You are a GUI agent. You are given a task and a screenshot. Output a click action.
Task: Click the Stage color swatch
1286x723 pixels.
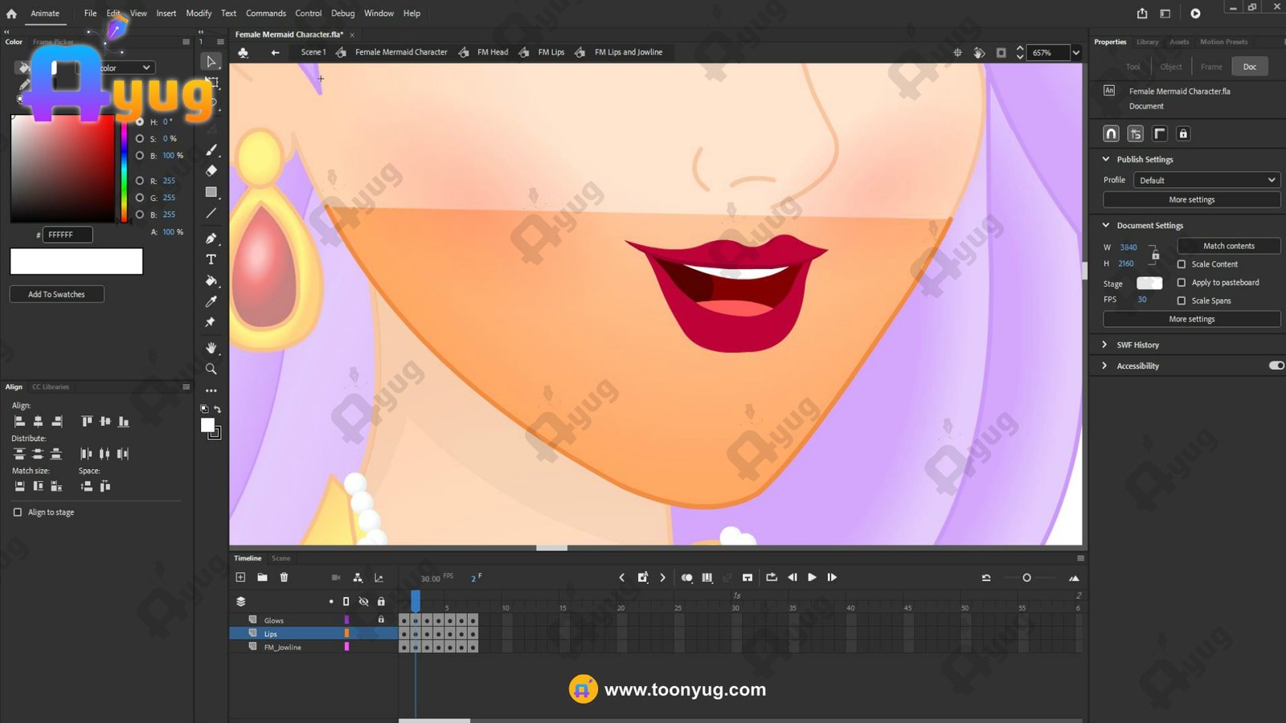[1149, 283]
